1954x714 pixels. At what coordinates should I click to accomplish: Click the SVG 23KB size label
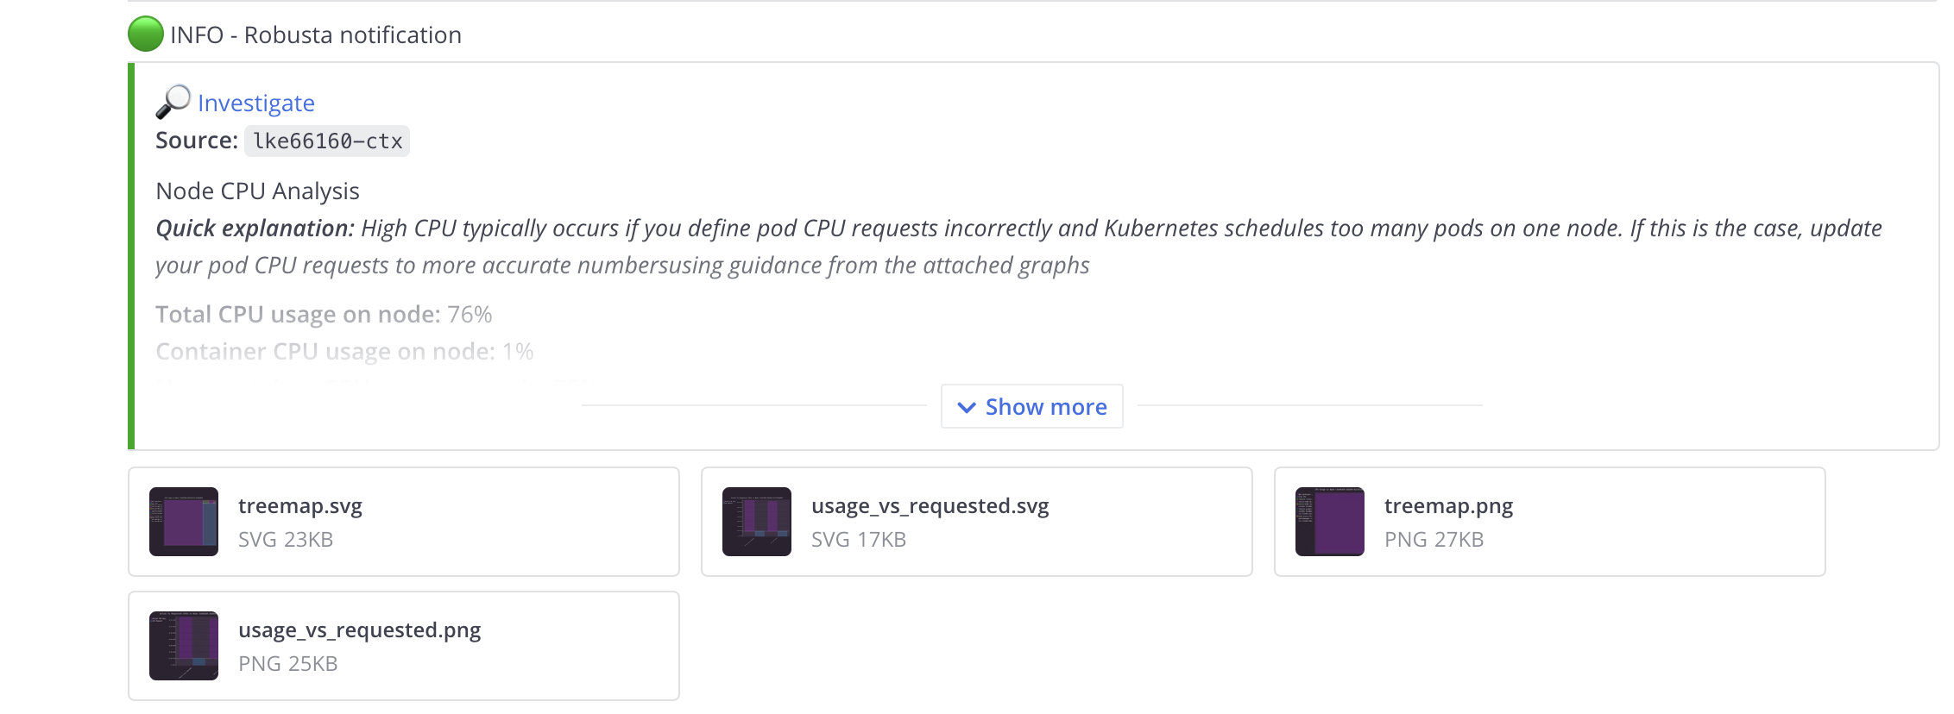click(x=286, y=540)
